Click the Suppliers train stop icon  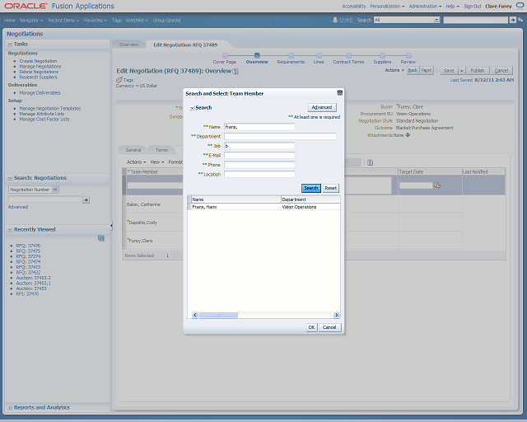[382, 55]
